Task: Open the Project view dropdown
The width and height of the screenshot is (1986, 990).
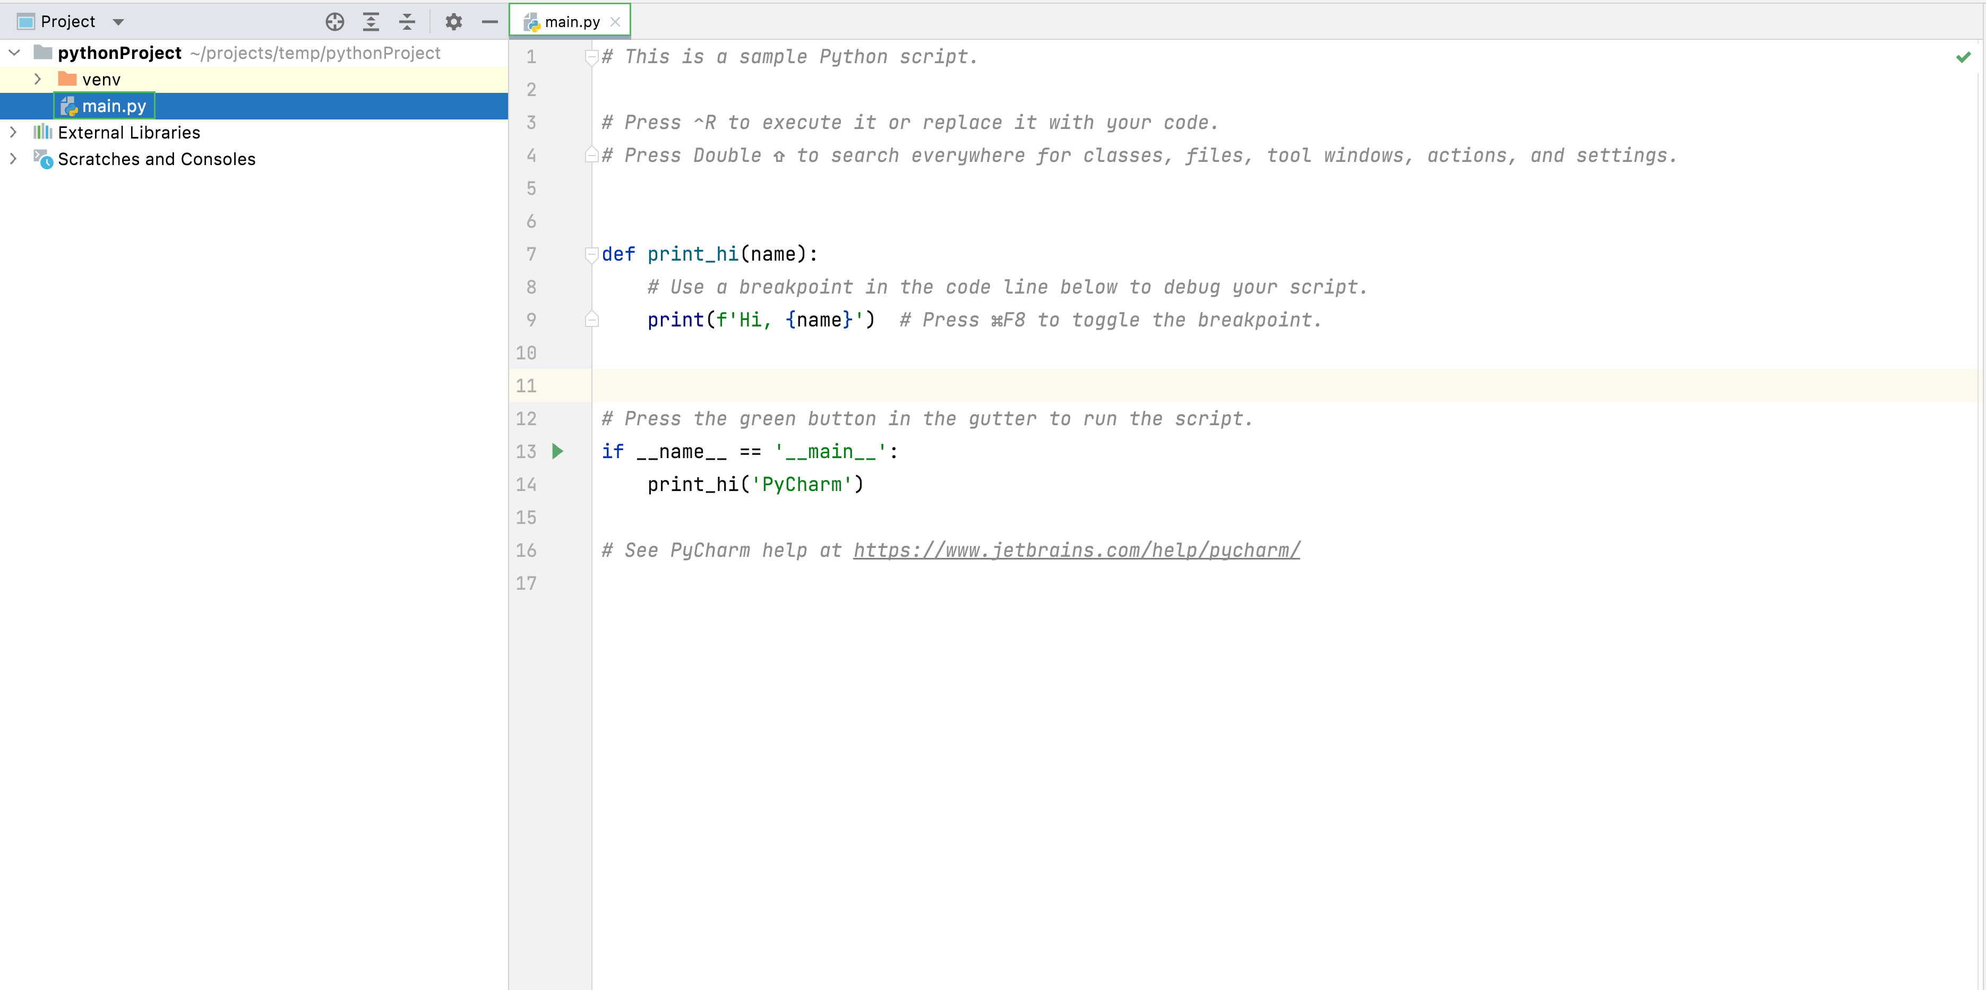Action: coord(118,22)
